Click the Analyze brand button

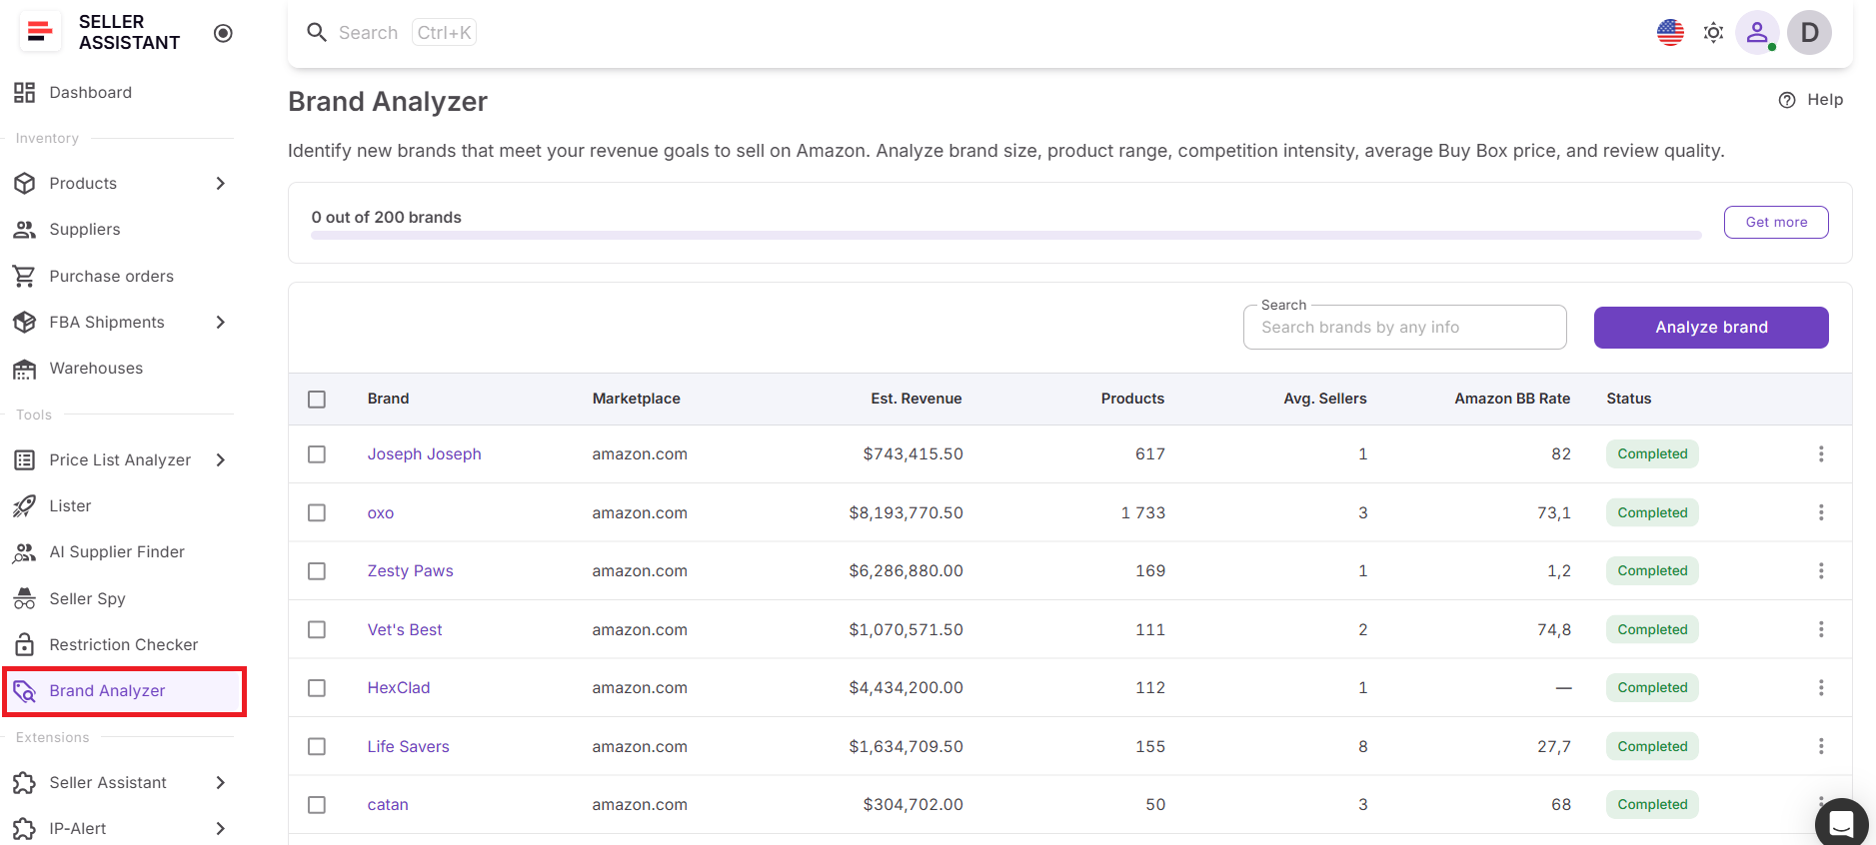point(1711,328)
